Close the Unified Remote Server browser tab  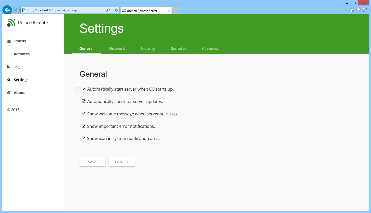(x=169, y=11)
